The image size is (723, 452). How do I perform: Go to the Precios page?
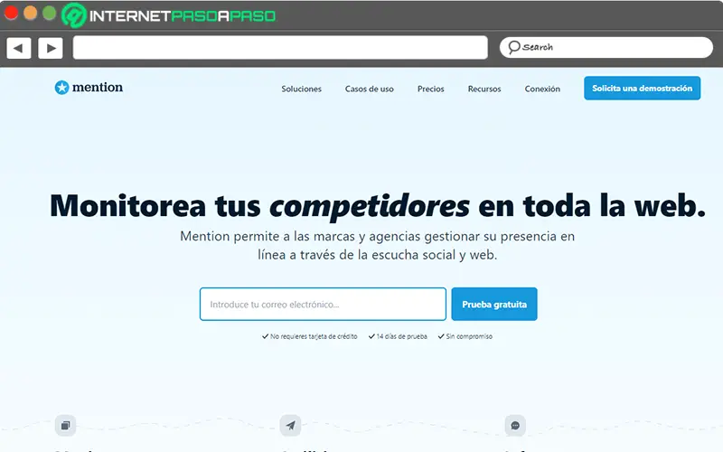431,89
